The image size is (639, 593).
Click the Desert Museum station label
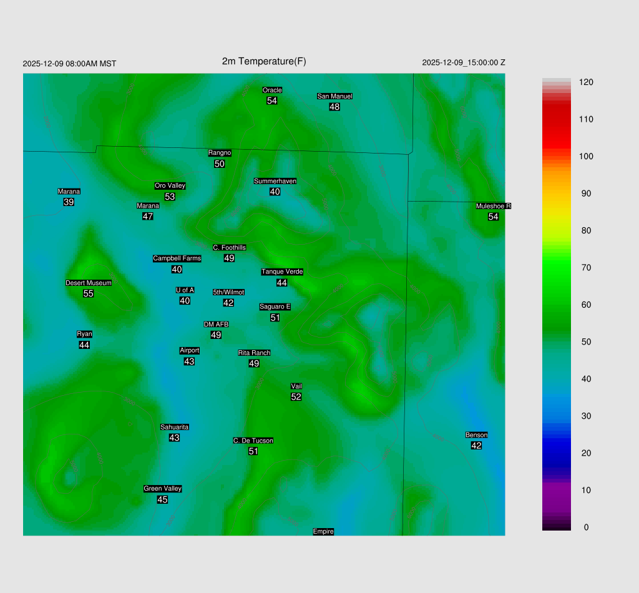(x=89, y=283)
